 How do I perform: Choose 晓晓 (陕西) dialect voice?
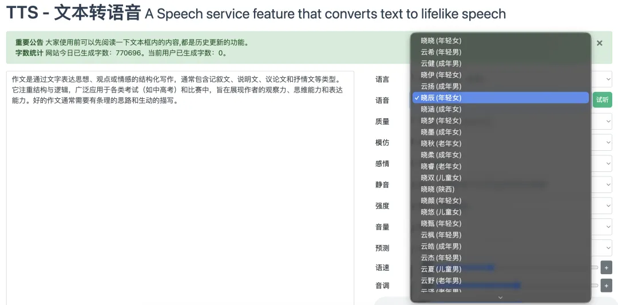tap(437, 189)
